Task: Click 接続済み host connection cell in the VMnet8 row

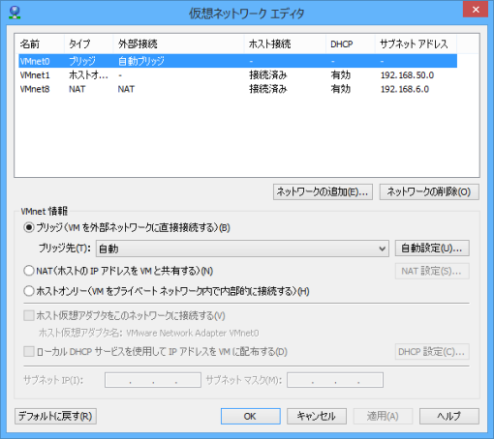Action: point(268,89)
